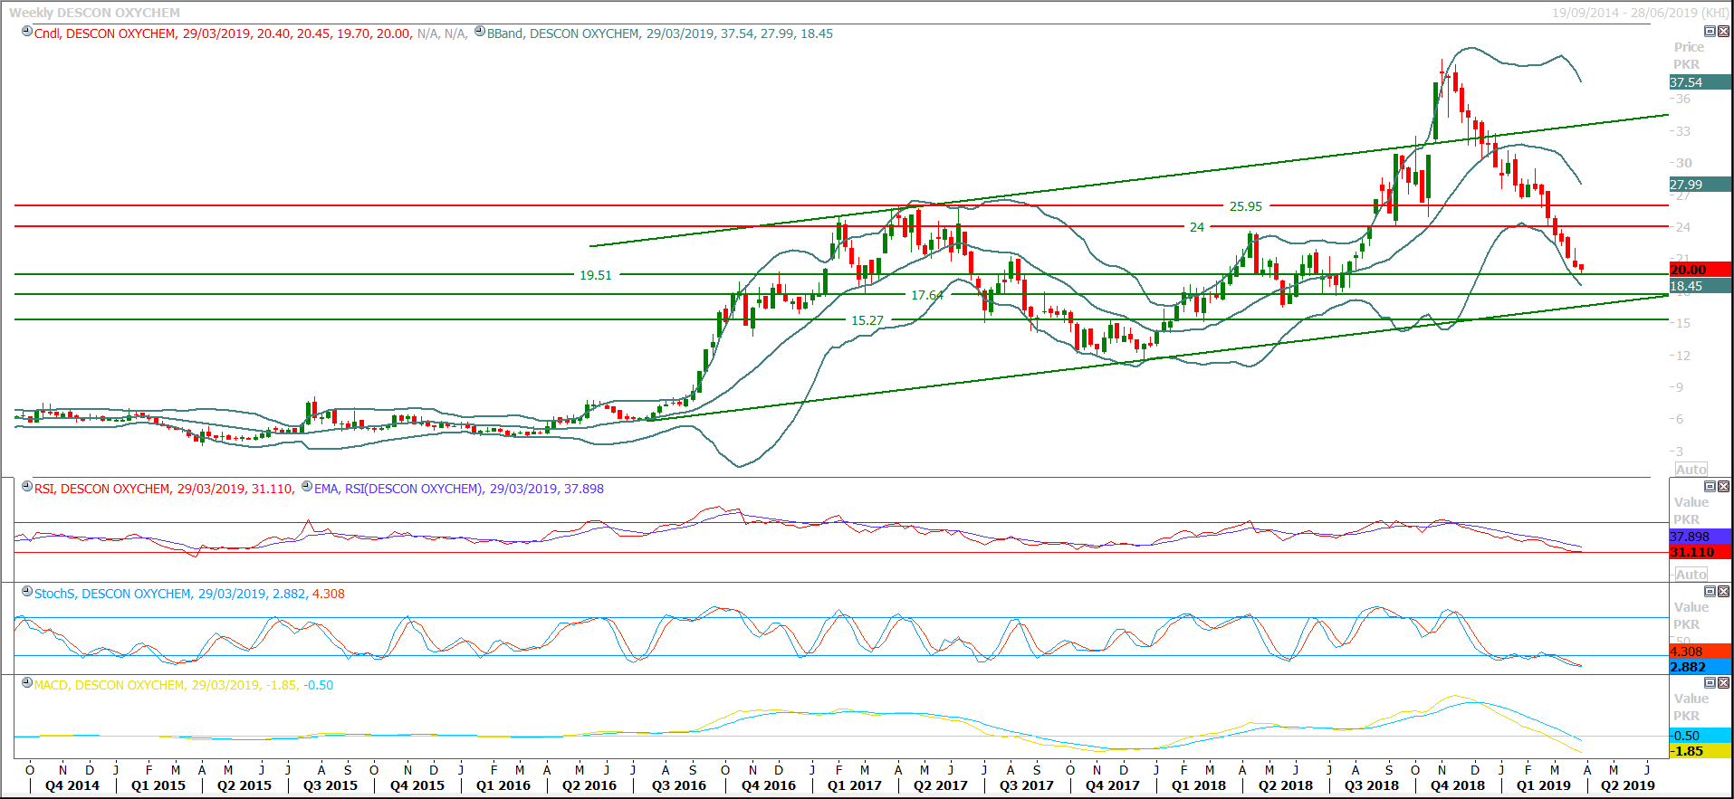Click the EMA of RSI legend icon

(307, 487)
